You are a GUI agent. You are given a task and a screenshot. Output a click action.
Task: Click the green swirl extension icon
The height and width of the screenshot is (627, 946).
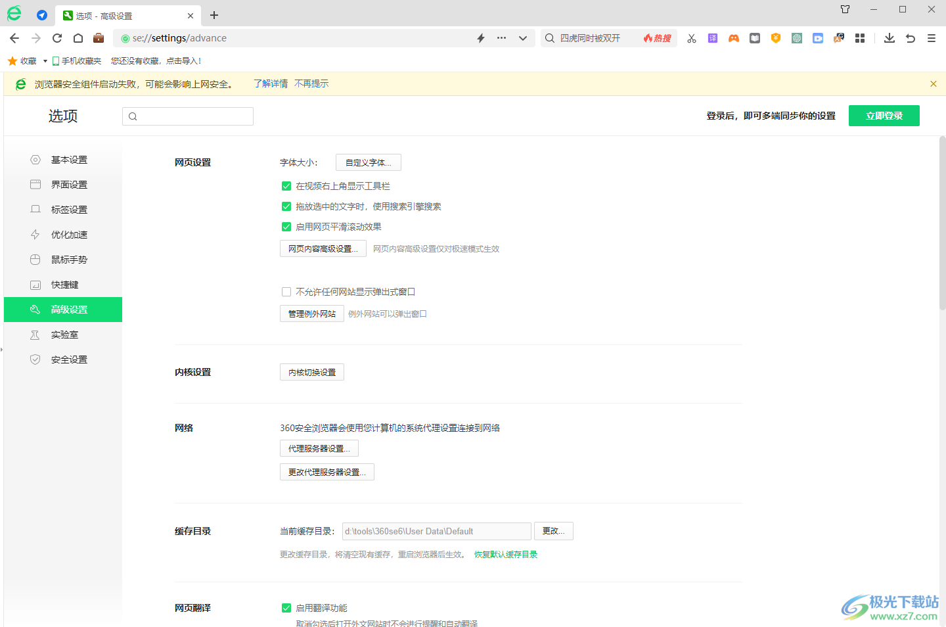coord(797,38)
